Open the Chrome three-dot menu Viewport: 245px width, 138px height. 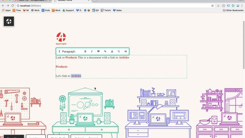pyautogui.click(x=242, y=6)
